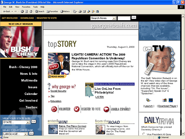Open Toolbox sidebar item
The width and height of the screenshot is (185, 139).
[x=32, y=107]
